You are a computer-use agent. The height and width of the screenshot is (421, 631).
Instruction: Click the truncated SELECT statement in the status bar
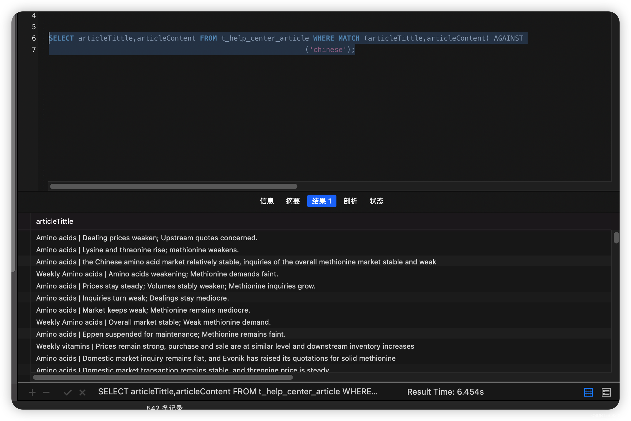(238, 392)
